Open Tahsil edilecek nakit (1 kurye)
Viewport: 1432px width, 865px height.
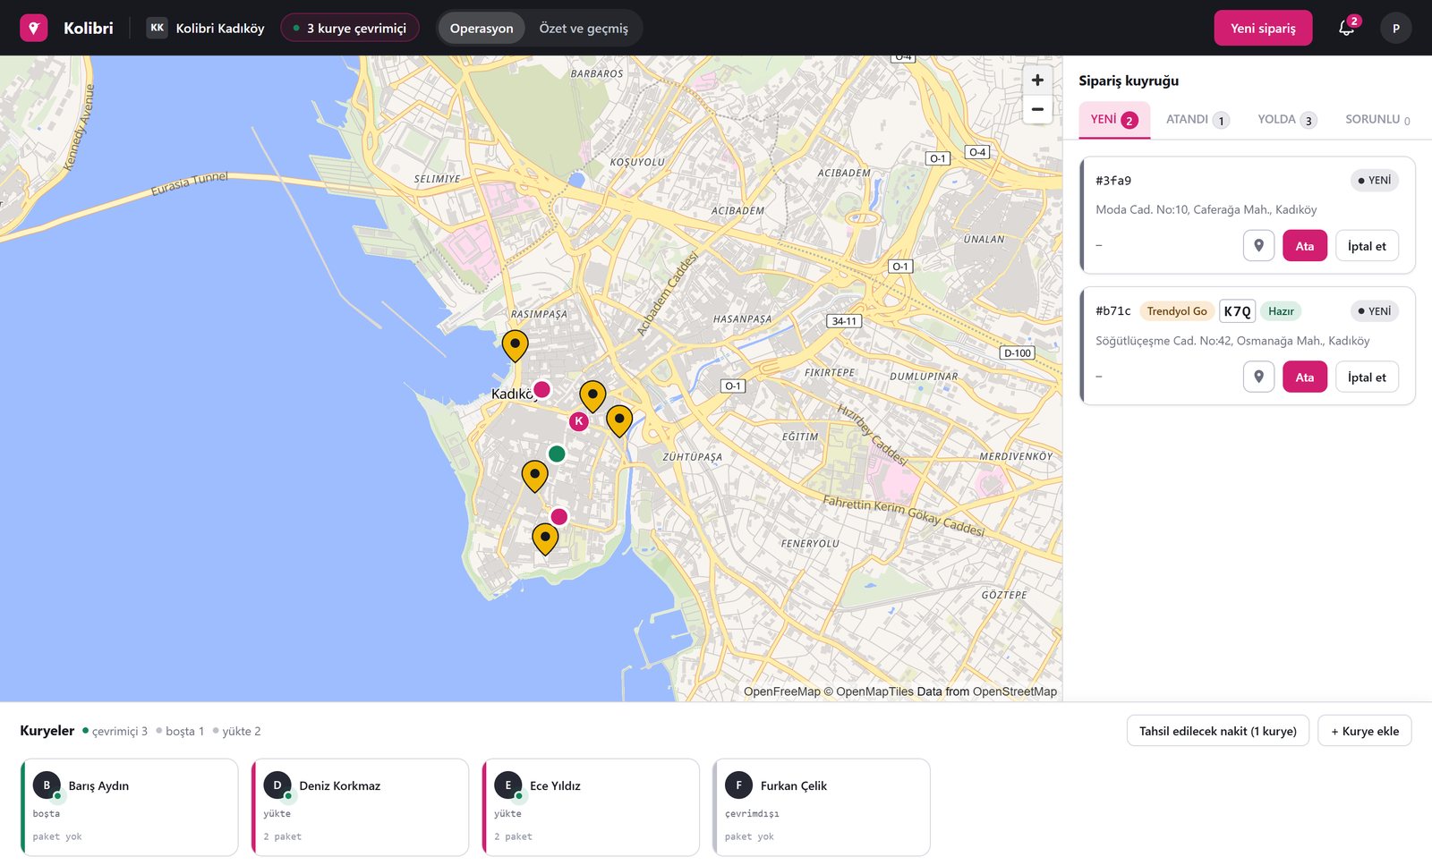(x=1218, y=731)
